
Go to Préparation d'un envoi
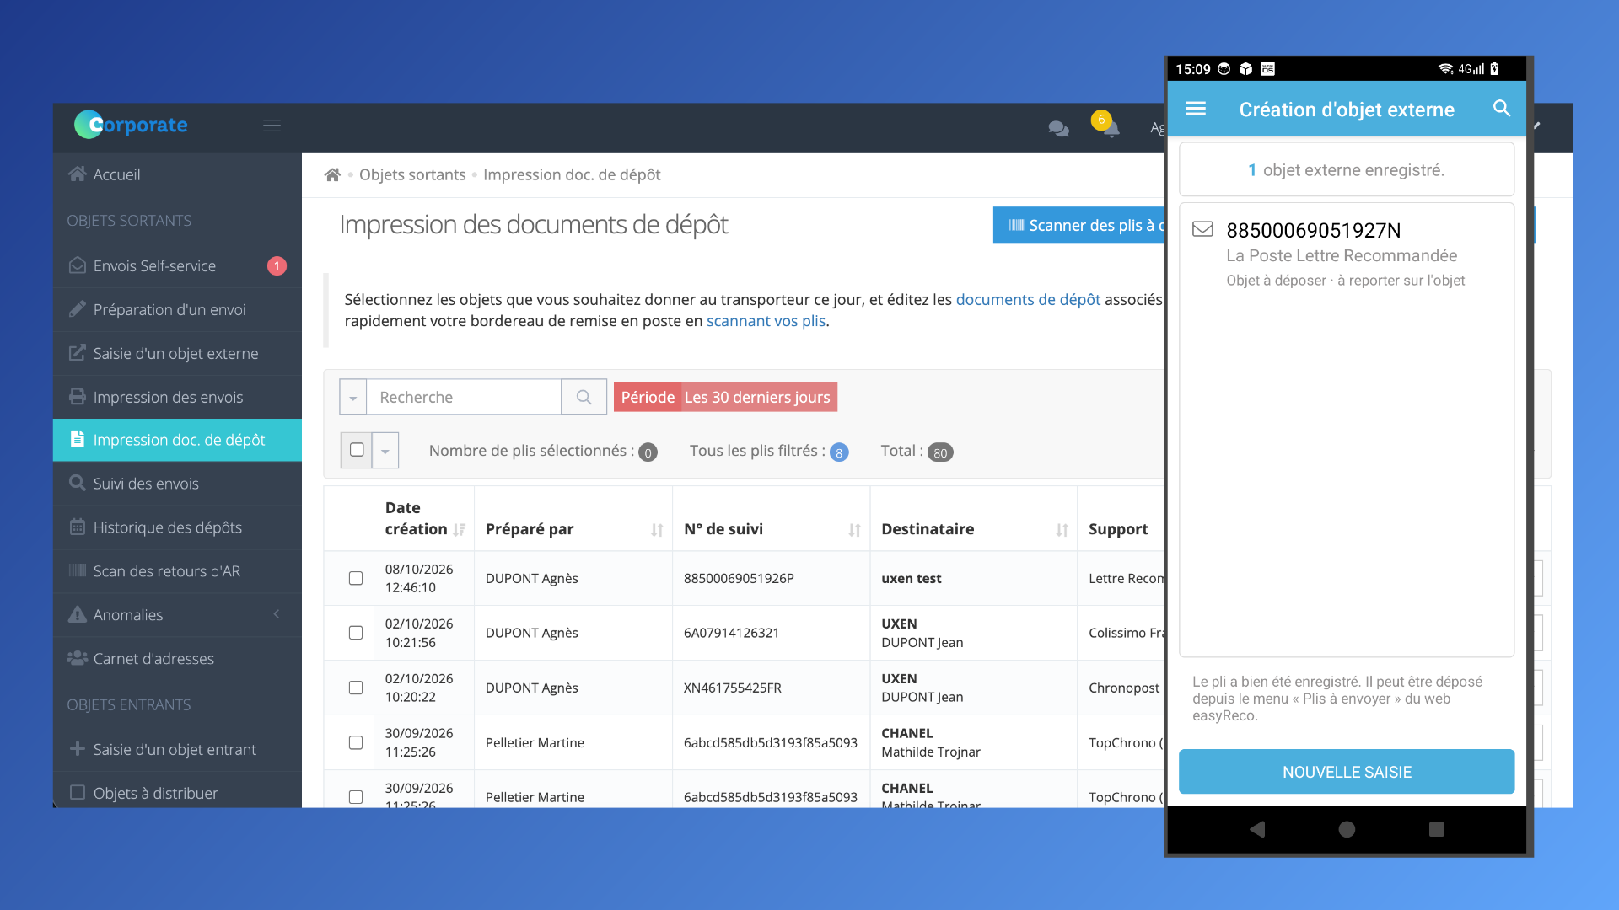(x=177, y=309)
